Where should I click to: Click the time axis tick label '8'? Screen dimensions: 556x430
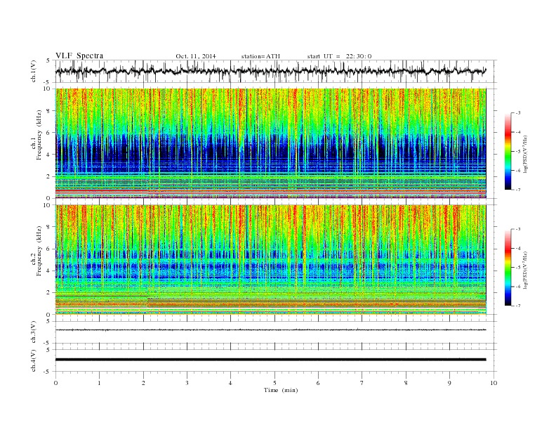(x=406, y=383)
